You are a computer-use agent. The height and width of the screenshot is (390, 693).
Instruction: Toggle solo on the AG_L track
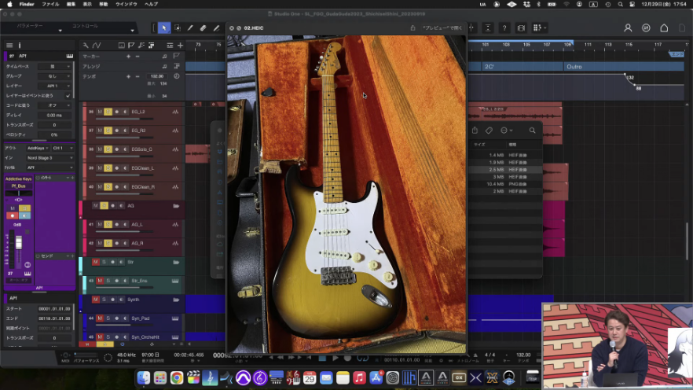[x=108, y=224]
